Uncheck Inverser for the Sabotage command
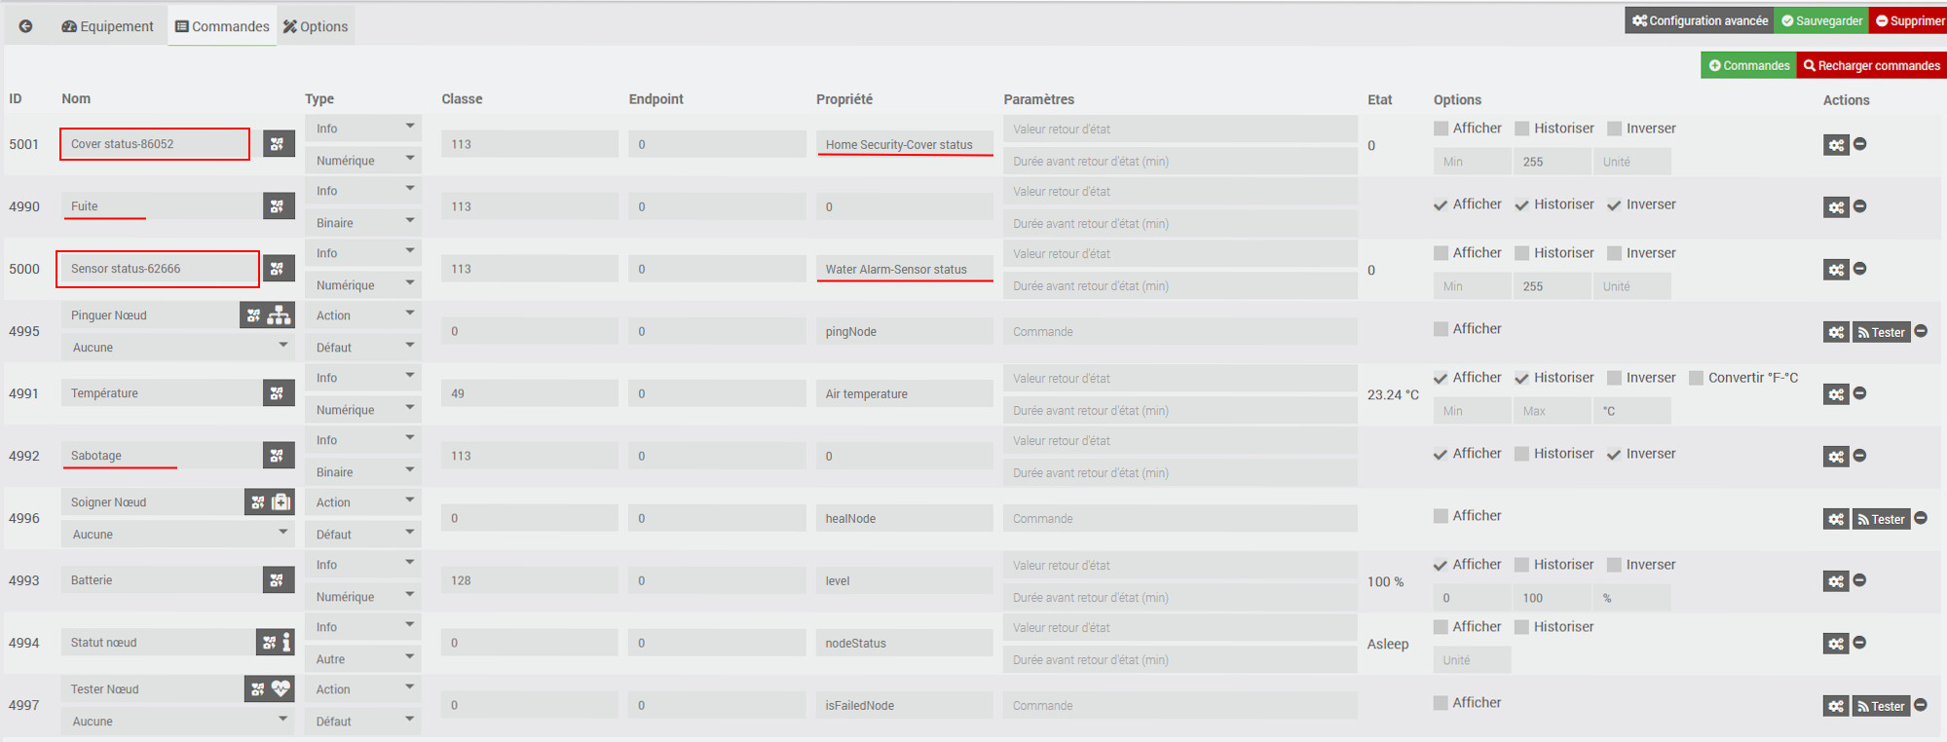This screenshot has height=742, width=1947. click(x=1614, y=455)
